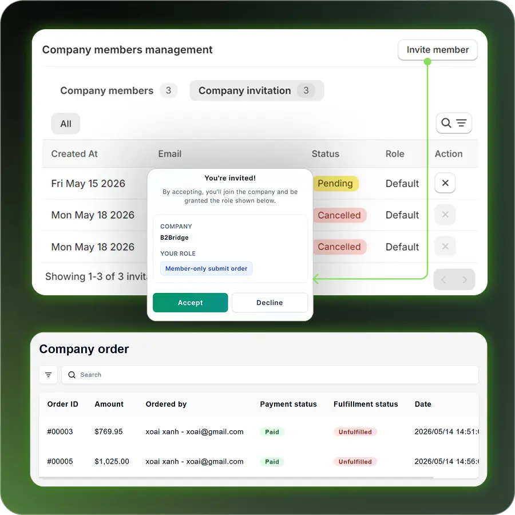Click the Status column header
The width and height of the screenshot is (515, 515).
coord(325,154)
